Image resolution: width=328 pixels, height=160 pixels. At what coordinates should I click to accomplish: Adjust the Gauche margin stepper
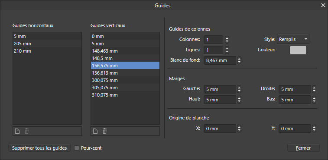click(x=239, y=89)
